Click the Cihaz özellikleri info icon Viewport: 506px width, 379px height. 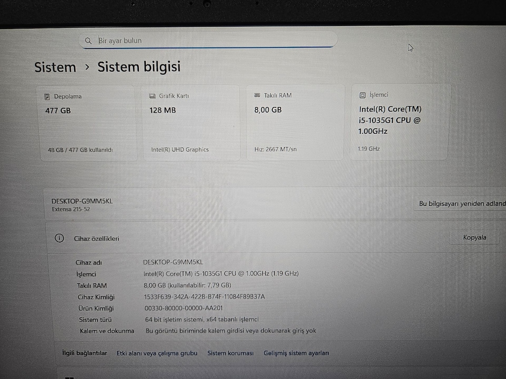pyautogui.click(x=59, y=238)
